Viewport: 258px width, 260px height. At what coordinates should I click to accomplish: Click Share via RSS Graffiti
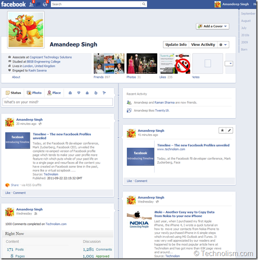pos(15,185)
